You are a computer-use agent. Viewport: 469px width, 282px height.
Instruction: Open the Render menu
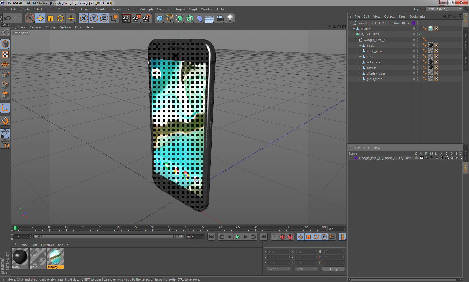click(x=117, y=9)
